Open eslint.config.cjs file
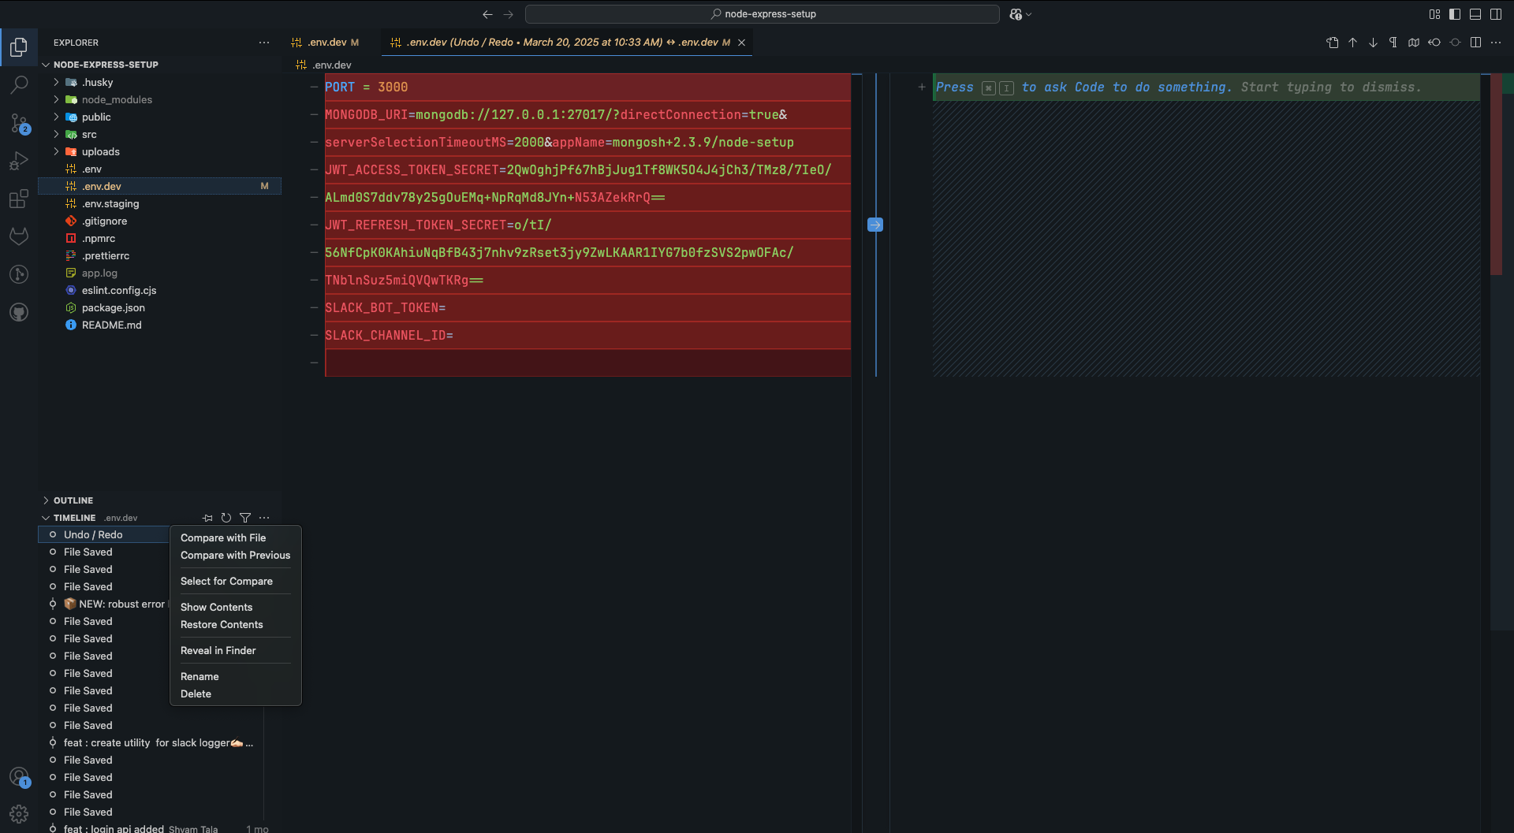 (119, 290)
